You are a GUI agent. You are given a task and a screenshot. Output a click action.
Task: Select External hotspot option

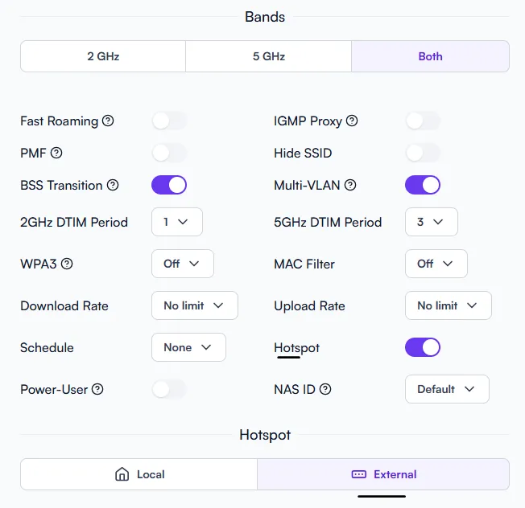[383, 474]
